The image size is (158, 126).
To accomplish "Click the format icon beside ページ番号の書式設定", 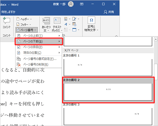I will click(19, 59).
